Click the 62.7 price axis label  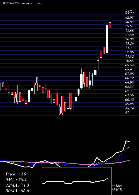point(128,91)
